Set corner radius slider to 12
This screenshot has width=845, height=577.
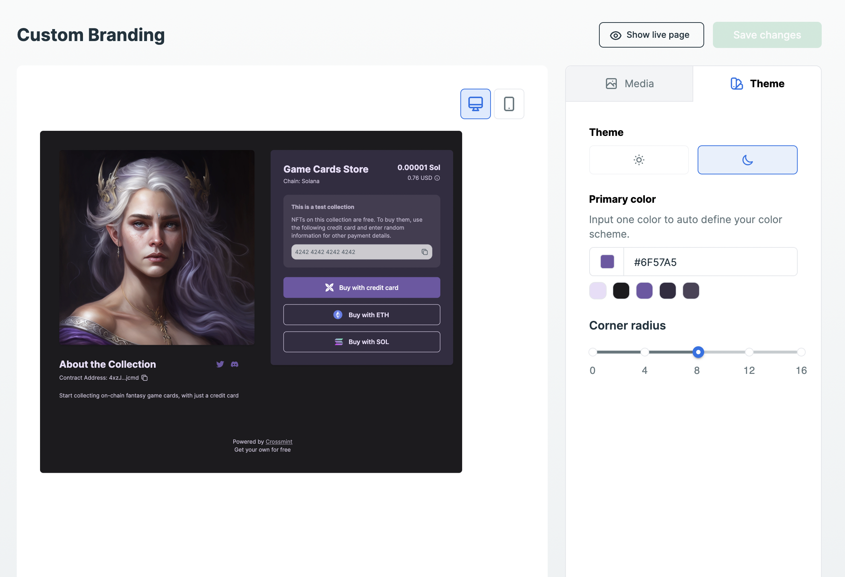(x=749, y=352)
